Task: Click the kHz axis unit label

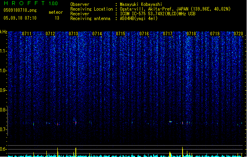Action: coord(4,32)
